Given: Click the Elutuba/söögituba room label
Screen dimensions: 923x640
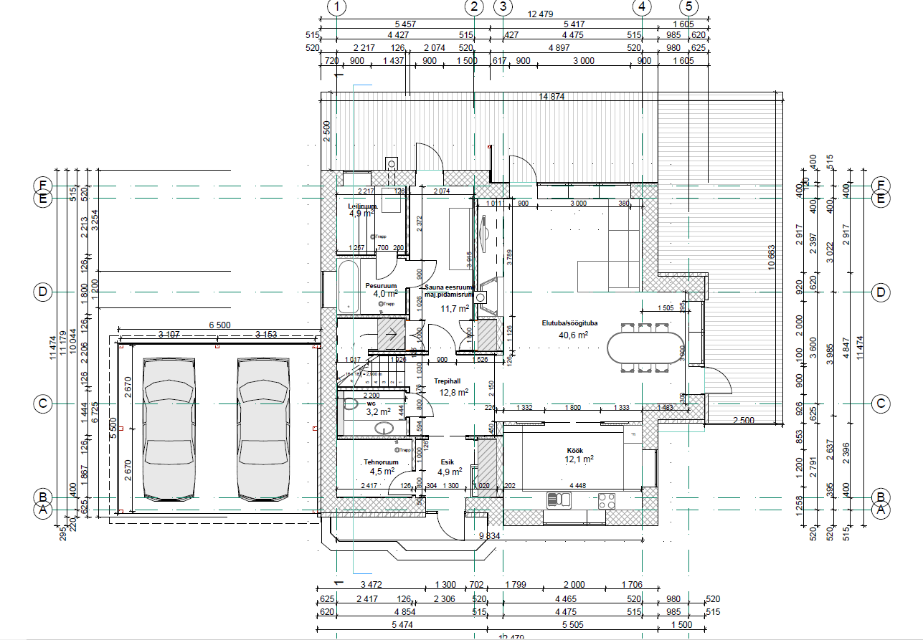Looking at the screenshot, I should (x=569, y=323).
